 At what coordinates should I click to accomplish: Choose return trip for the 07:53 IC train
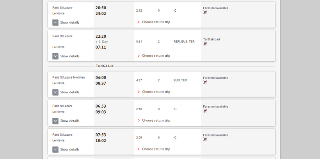[156, 149]
